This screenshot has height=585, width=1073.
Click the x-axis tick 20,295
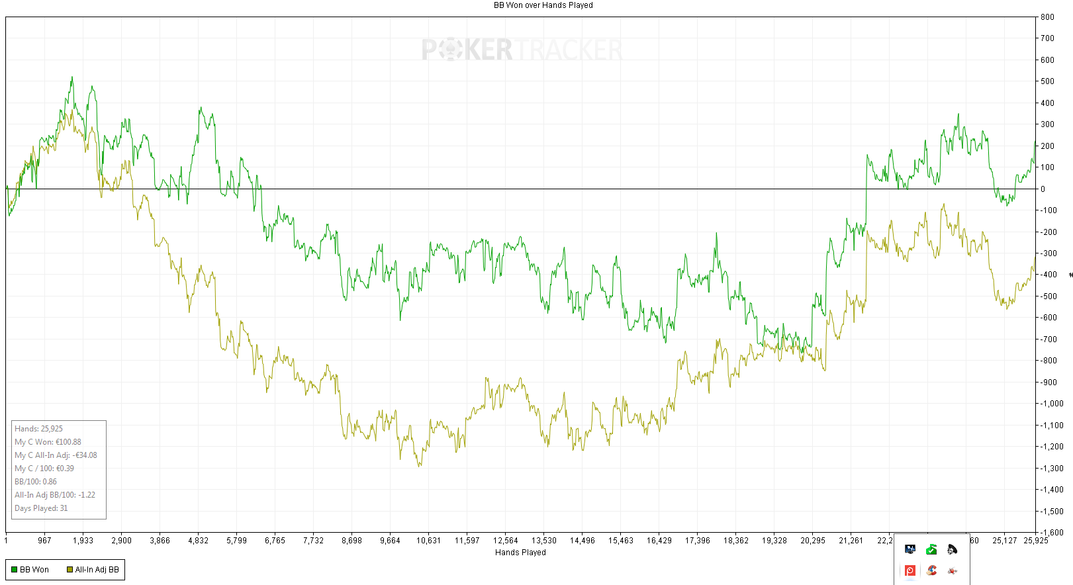click(813, 541)
